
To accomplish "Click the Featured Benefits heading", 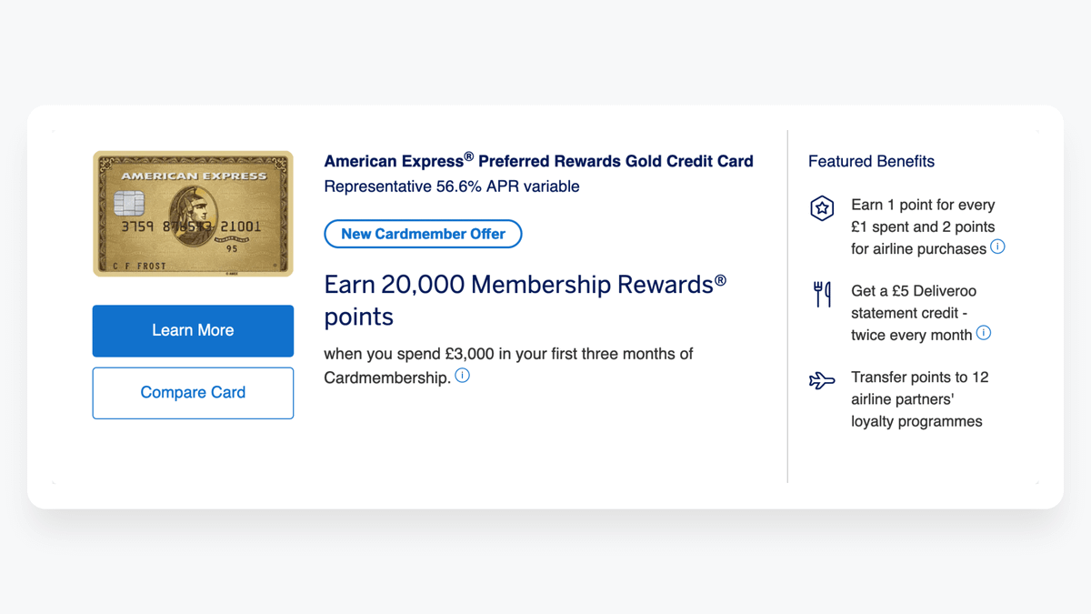I will pos(871,161).
